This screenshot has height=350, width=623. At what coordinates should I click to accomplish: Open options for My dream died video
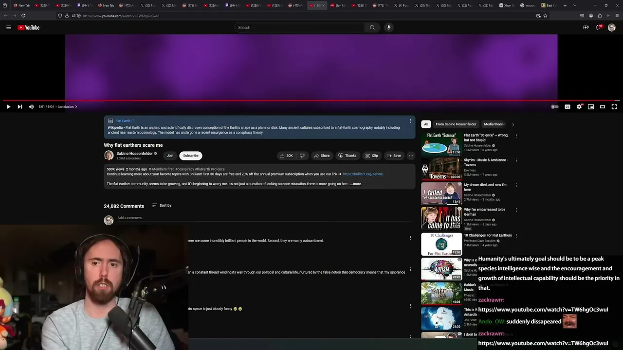516,185
